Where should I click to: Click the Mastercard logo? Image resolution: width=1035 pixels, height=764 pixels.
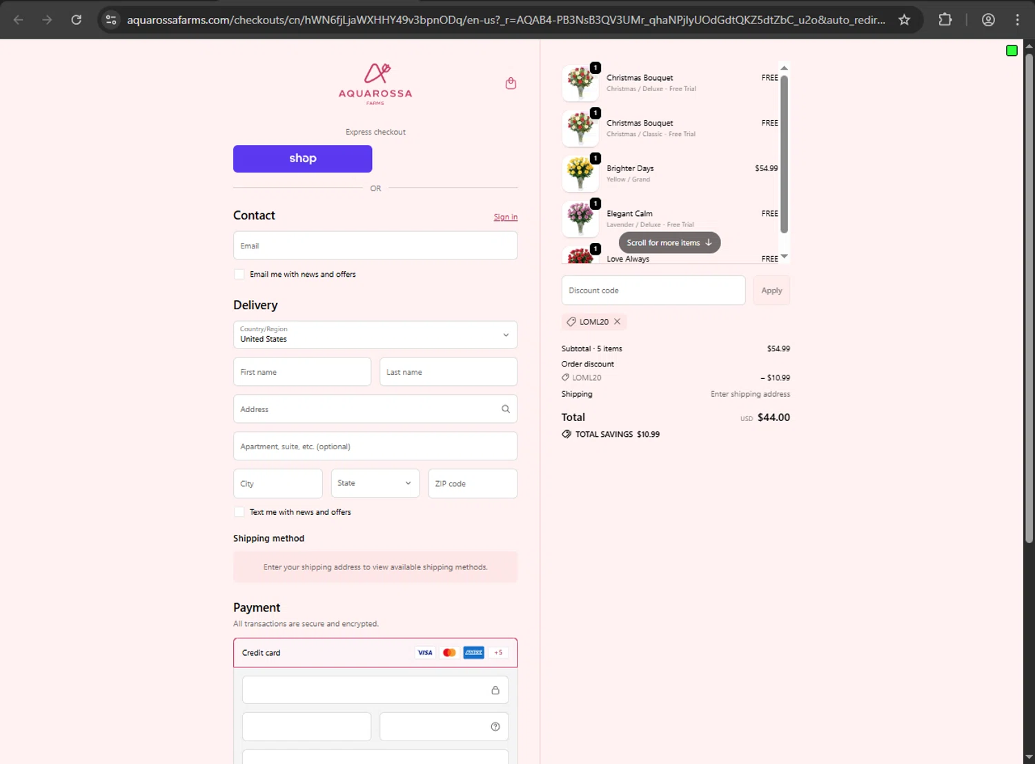(449, 653)
